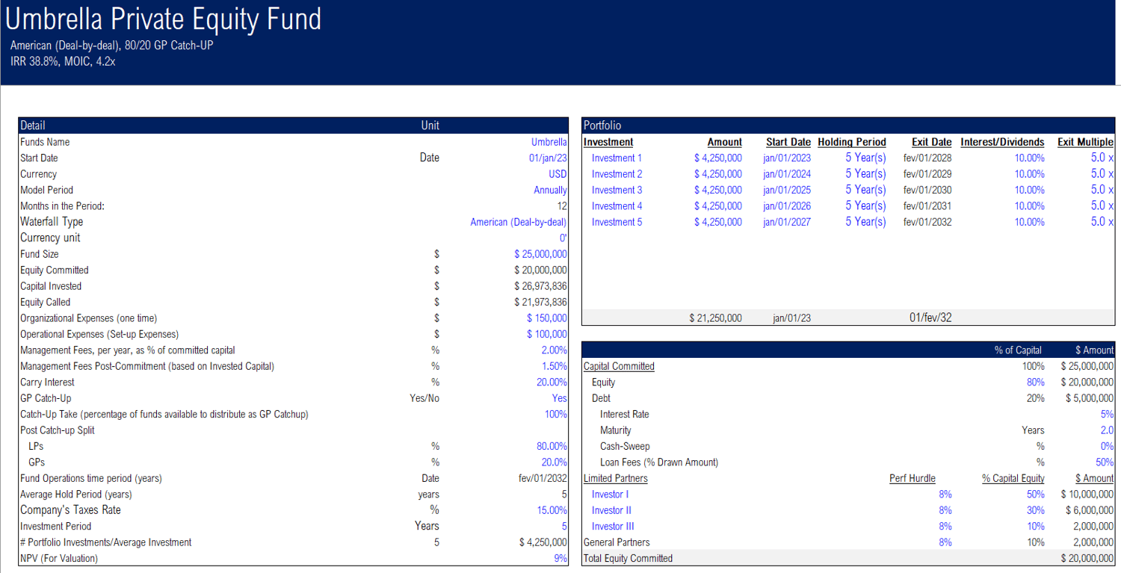Select the General Partners perf hurdle 8%
The height and width of the screenshot is (573, 1121).
[945, 542]
